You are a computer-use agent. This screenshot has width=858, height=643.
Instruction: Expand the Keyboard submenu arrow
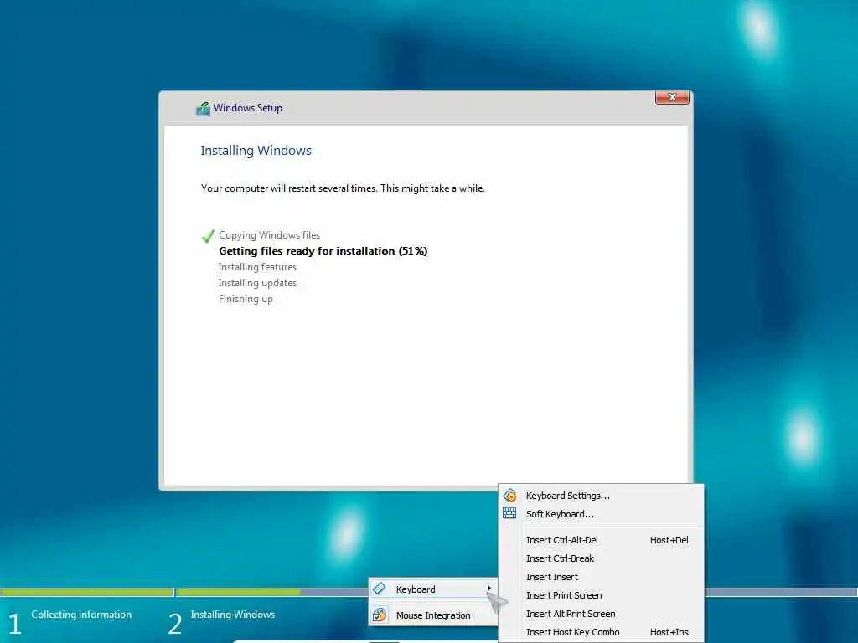tap(488, 589)
